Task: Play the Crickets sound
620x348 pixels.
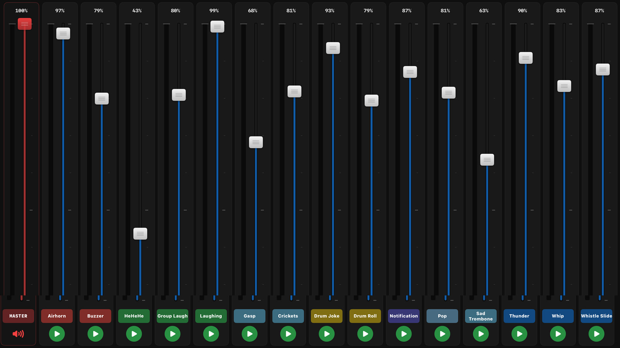Action: coord(288,334)
